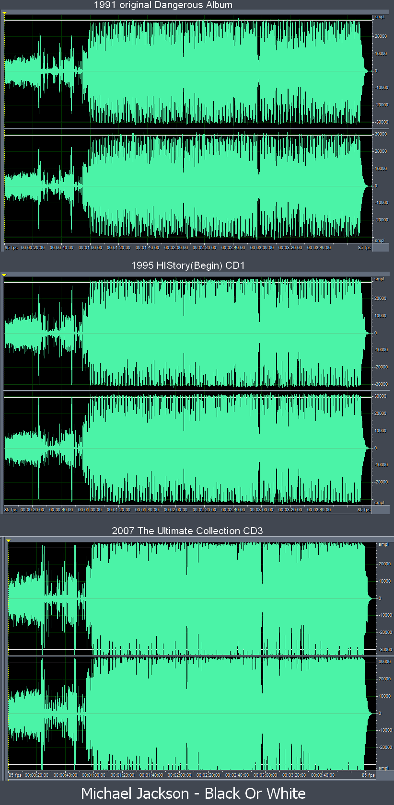Click right '85 fps' label in 2007 timeline
The image size is (394, 805).
368,775
